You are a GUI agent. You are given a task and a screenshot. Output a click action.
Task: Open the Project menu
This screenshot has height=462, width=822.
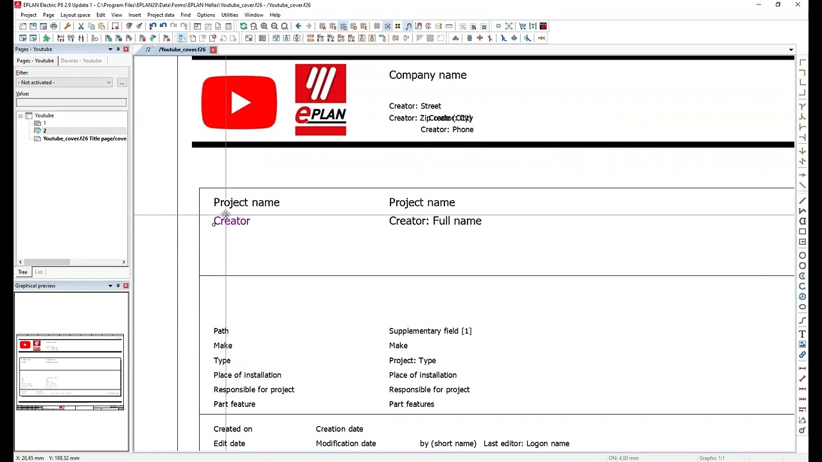click(x=29, y=15)
